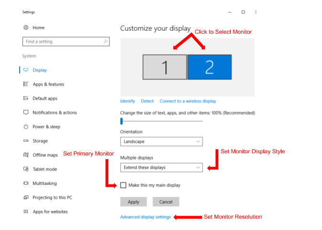Screen dimensions: 322x230
Task: Click the Power & sleep icon
Action: click(26, 127)
